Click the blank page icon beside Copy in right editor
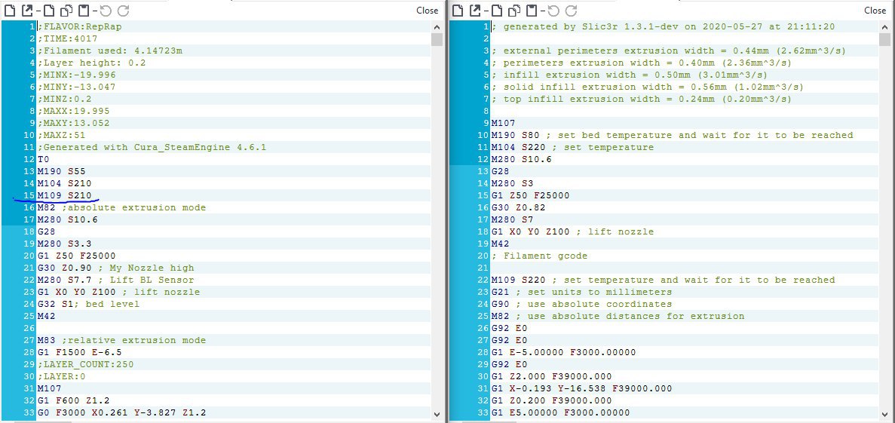The image size is (895, 423). (497, 11)
